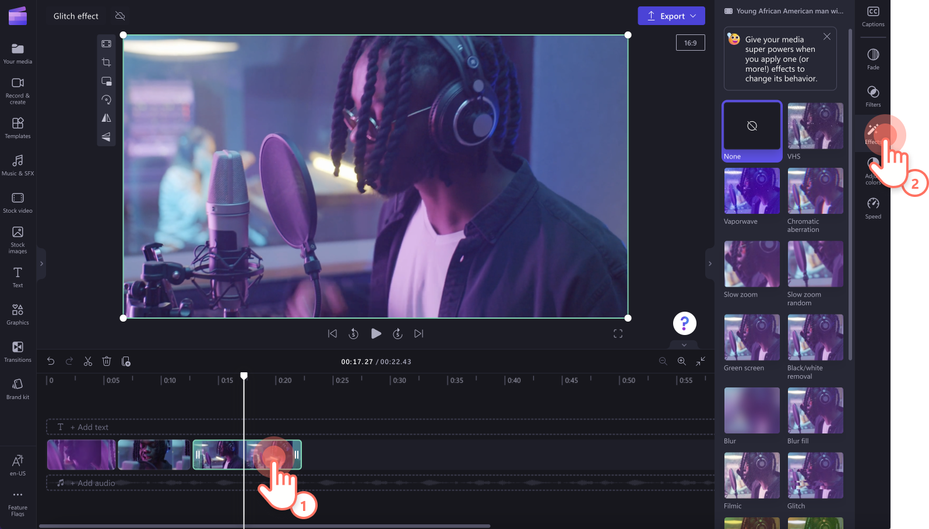Open Stock video library

(x=17, y=203)
